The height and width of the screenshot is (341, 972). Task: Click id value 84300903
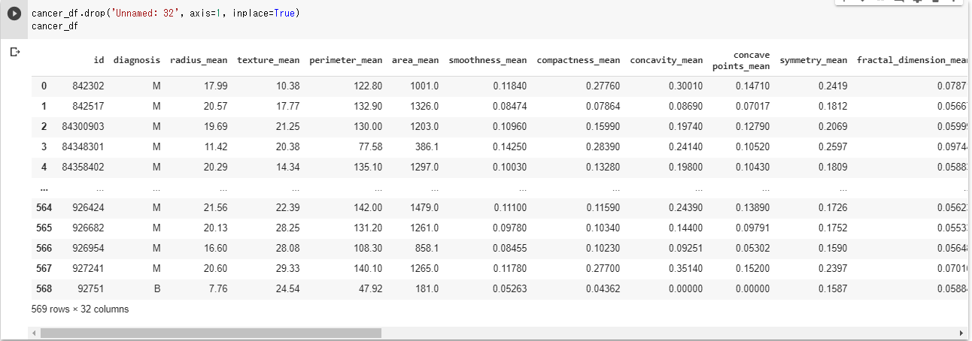(84, 127)
